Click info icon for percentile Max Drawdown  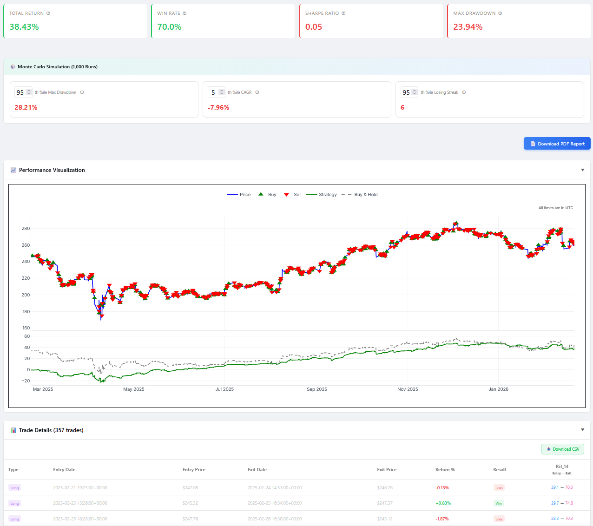coord(82,92)
